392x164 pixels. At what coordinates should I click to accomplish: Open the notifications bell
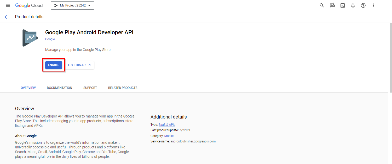coord(353,5)
